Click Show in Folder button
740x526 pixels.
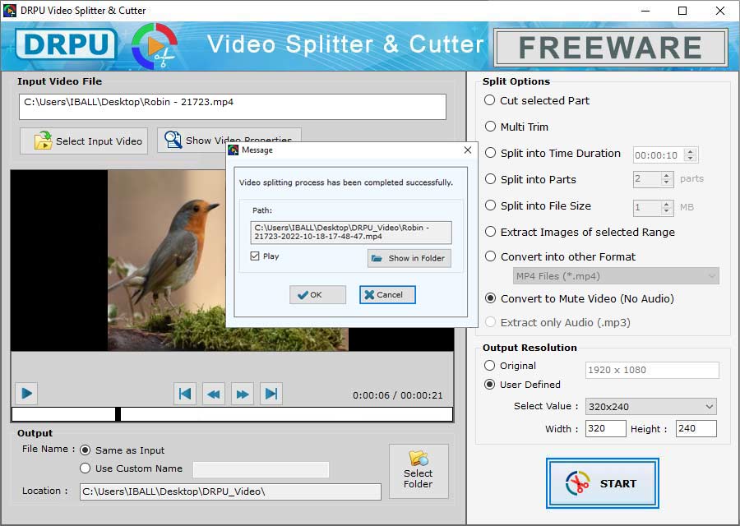tap(409, 258)
